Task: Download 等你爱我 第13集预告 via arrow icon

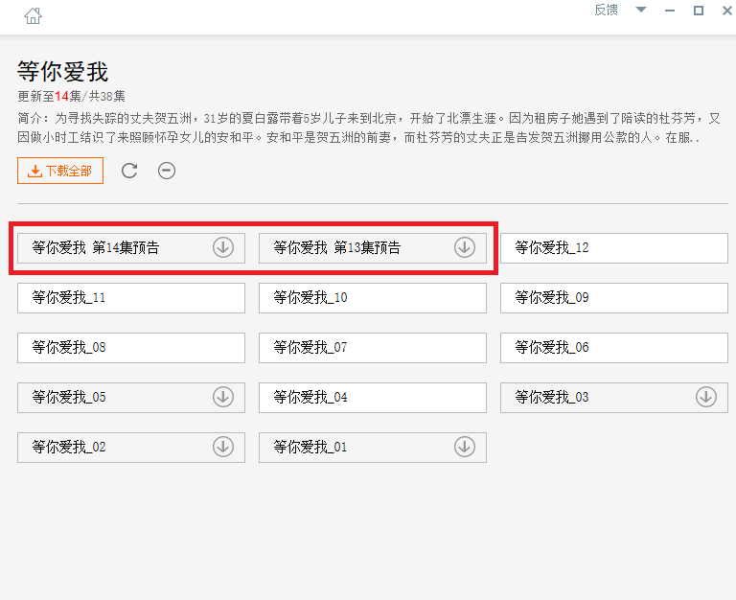Action: (x=465, y=247)
